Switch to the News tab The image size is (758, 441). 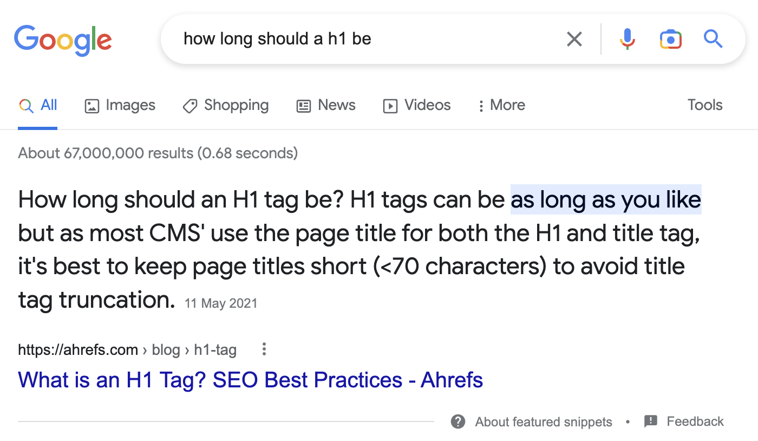(x=325, y=105)
